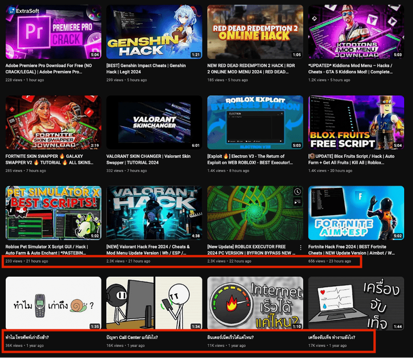The width and height of the screenshot is (413, 358).
Task: Open the Pet Simulator X Best Scripts thumbnail
Action: (54, 213)
